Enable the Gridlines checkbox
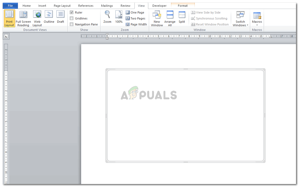 click(x=72, y=18)
